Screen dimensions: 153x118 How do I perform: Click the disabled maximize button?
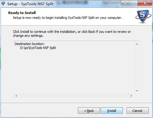click(134, 4)
